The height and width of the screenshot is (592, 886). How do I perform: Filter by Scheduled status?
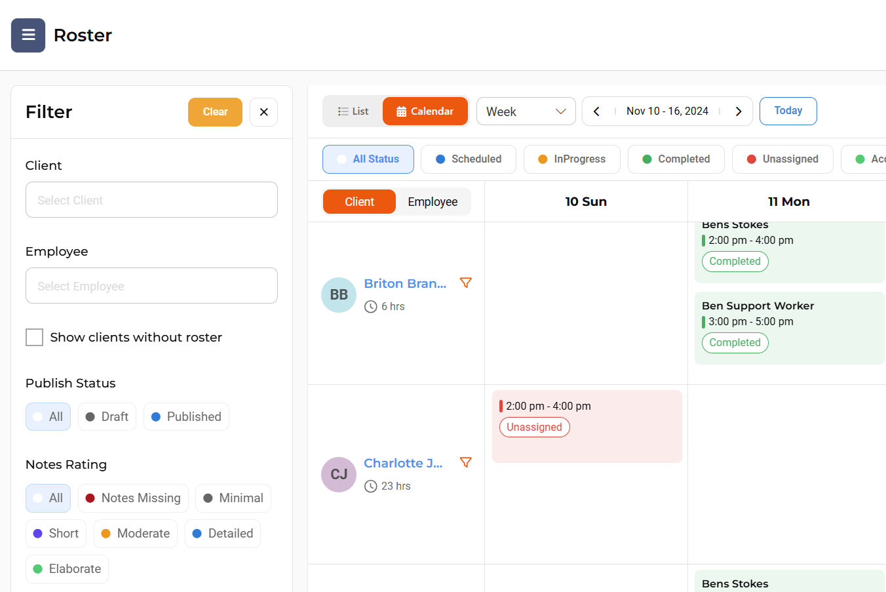coord(469,159)
